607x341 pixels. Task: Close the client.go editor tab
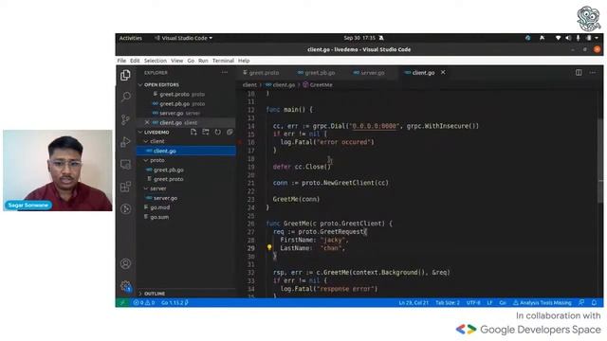coord(443,72)
